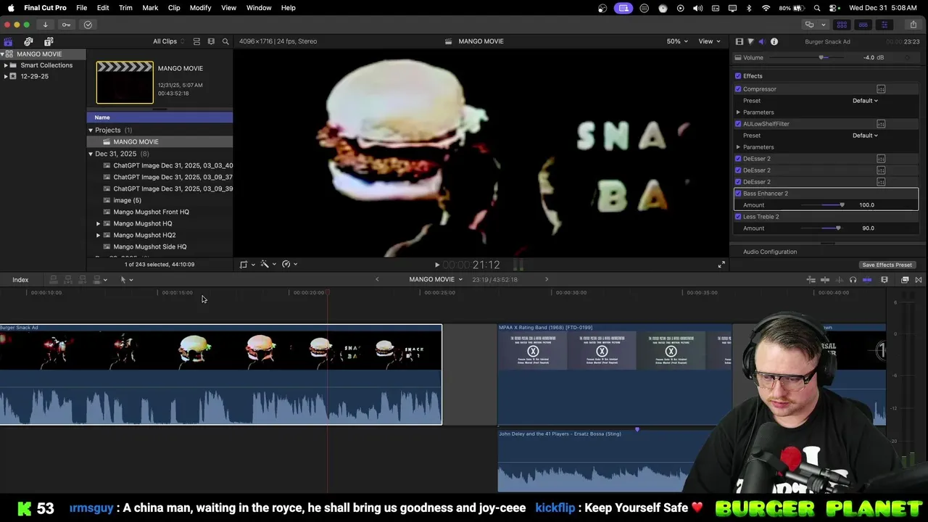Image resolution: width=928 pixels, height=522 pixels.
Task: Sort browser by Name column header
Action: point(159,117)
